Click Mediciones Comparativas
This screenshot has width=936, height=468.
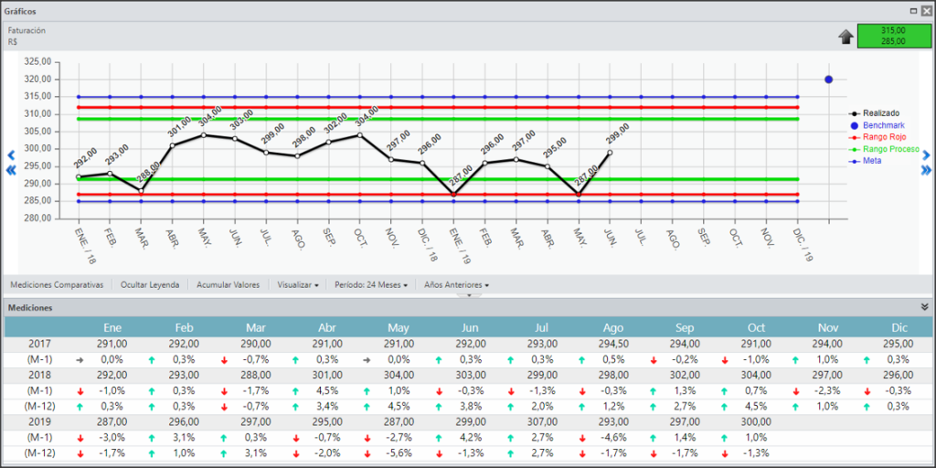[x=57, y=285]
